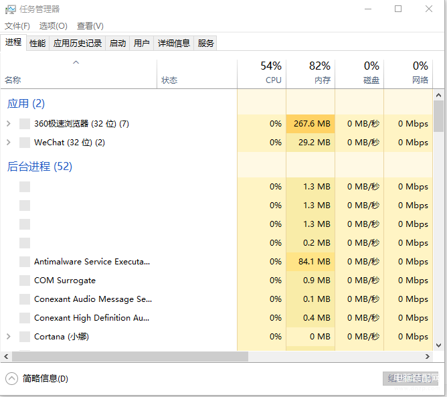Open the 选项(O) menu
This screenshot has width=447, height=397.
(x=54, y=26)
